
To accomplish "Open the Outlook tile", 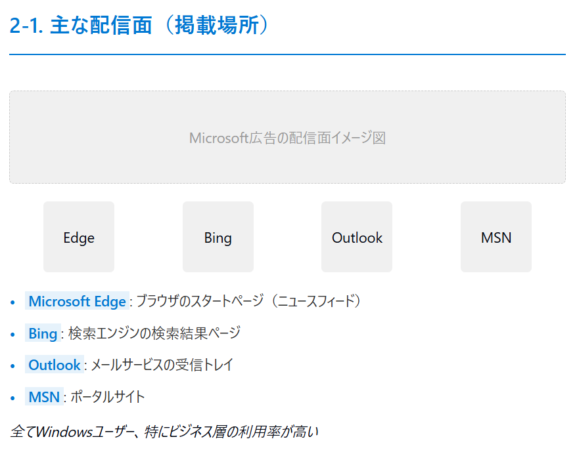I will [357, 237].
